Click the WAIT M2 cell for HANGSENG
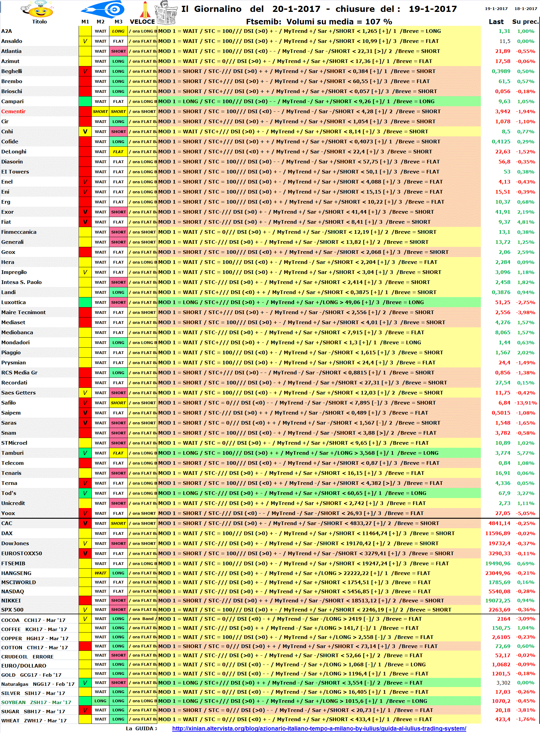 [100, 573]
